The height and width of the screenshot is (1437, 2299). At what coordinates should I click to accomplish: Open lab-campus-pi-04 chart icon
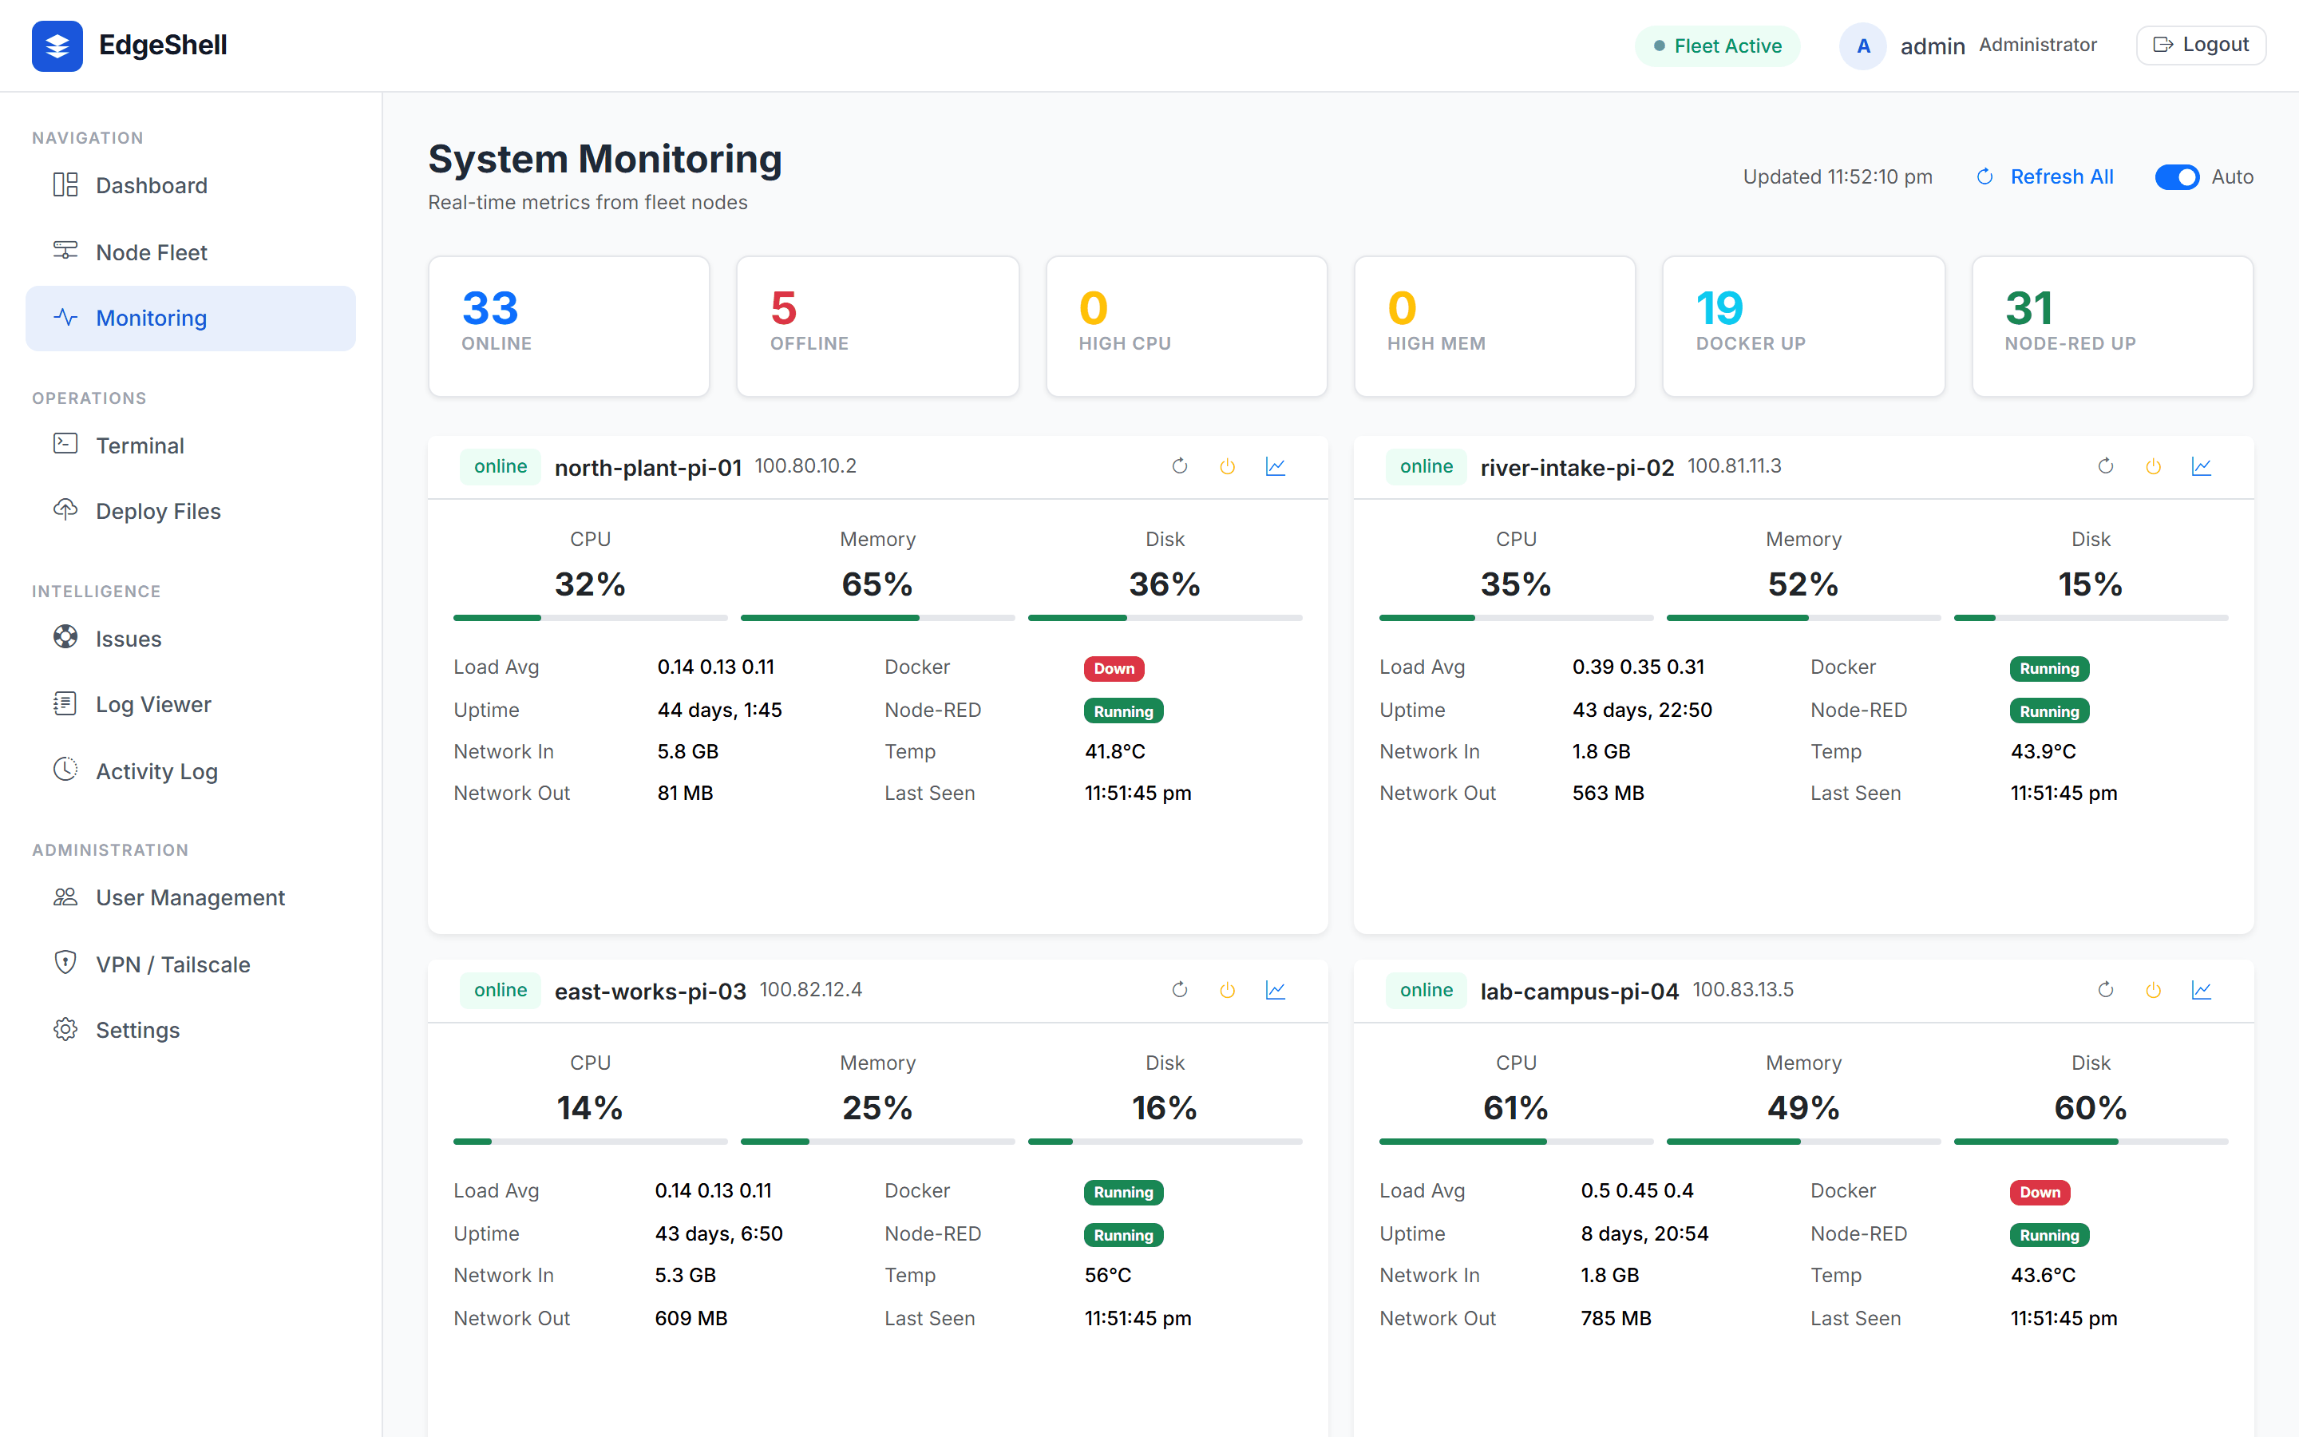(2201, 989)
